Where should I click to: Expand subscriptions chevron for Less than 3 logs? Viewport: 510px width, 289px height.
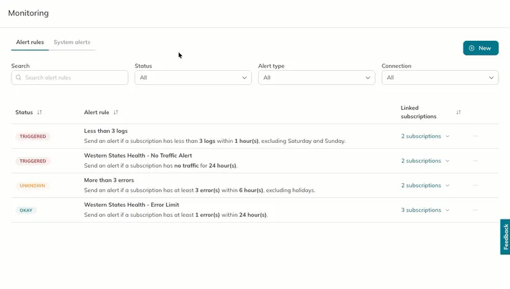(x=448, y=137)
